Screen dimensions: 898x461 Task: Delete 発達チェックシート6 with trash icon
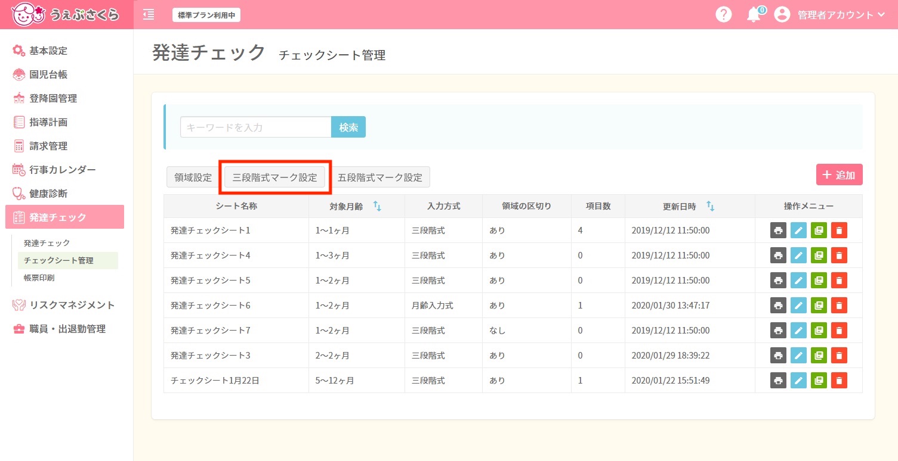coord(839,306)
